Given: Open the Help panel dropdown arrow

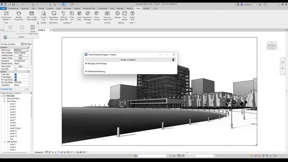Looking at the screenshot, I should [135, 23].
